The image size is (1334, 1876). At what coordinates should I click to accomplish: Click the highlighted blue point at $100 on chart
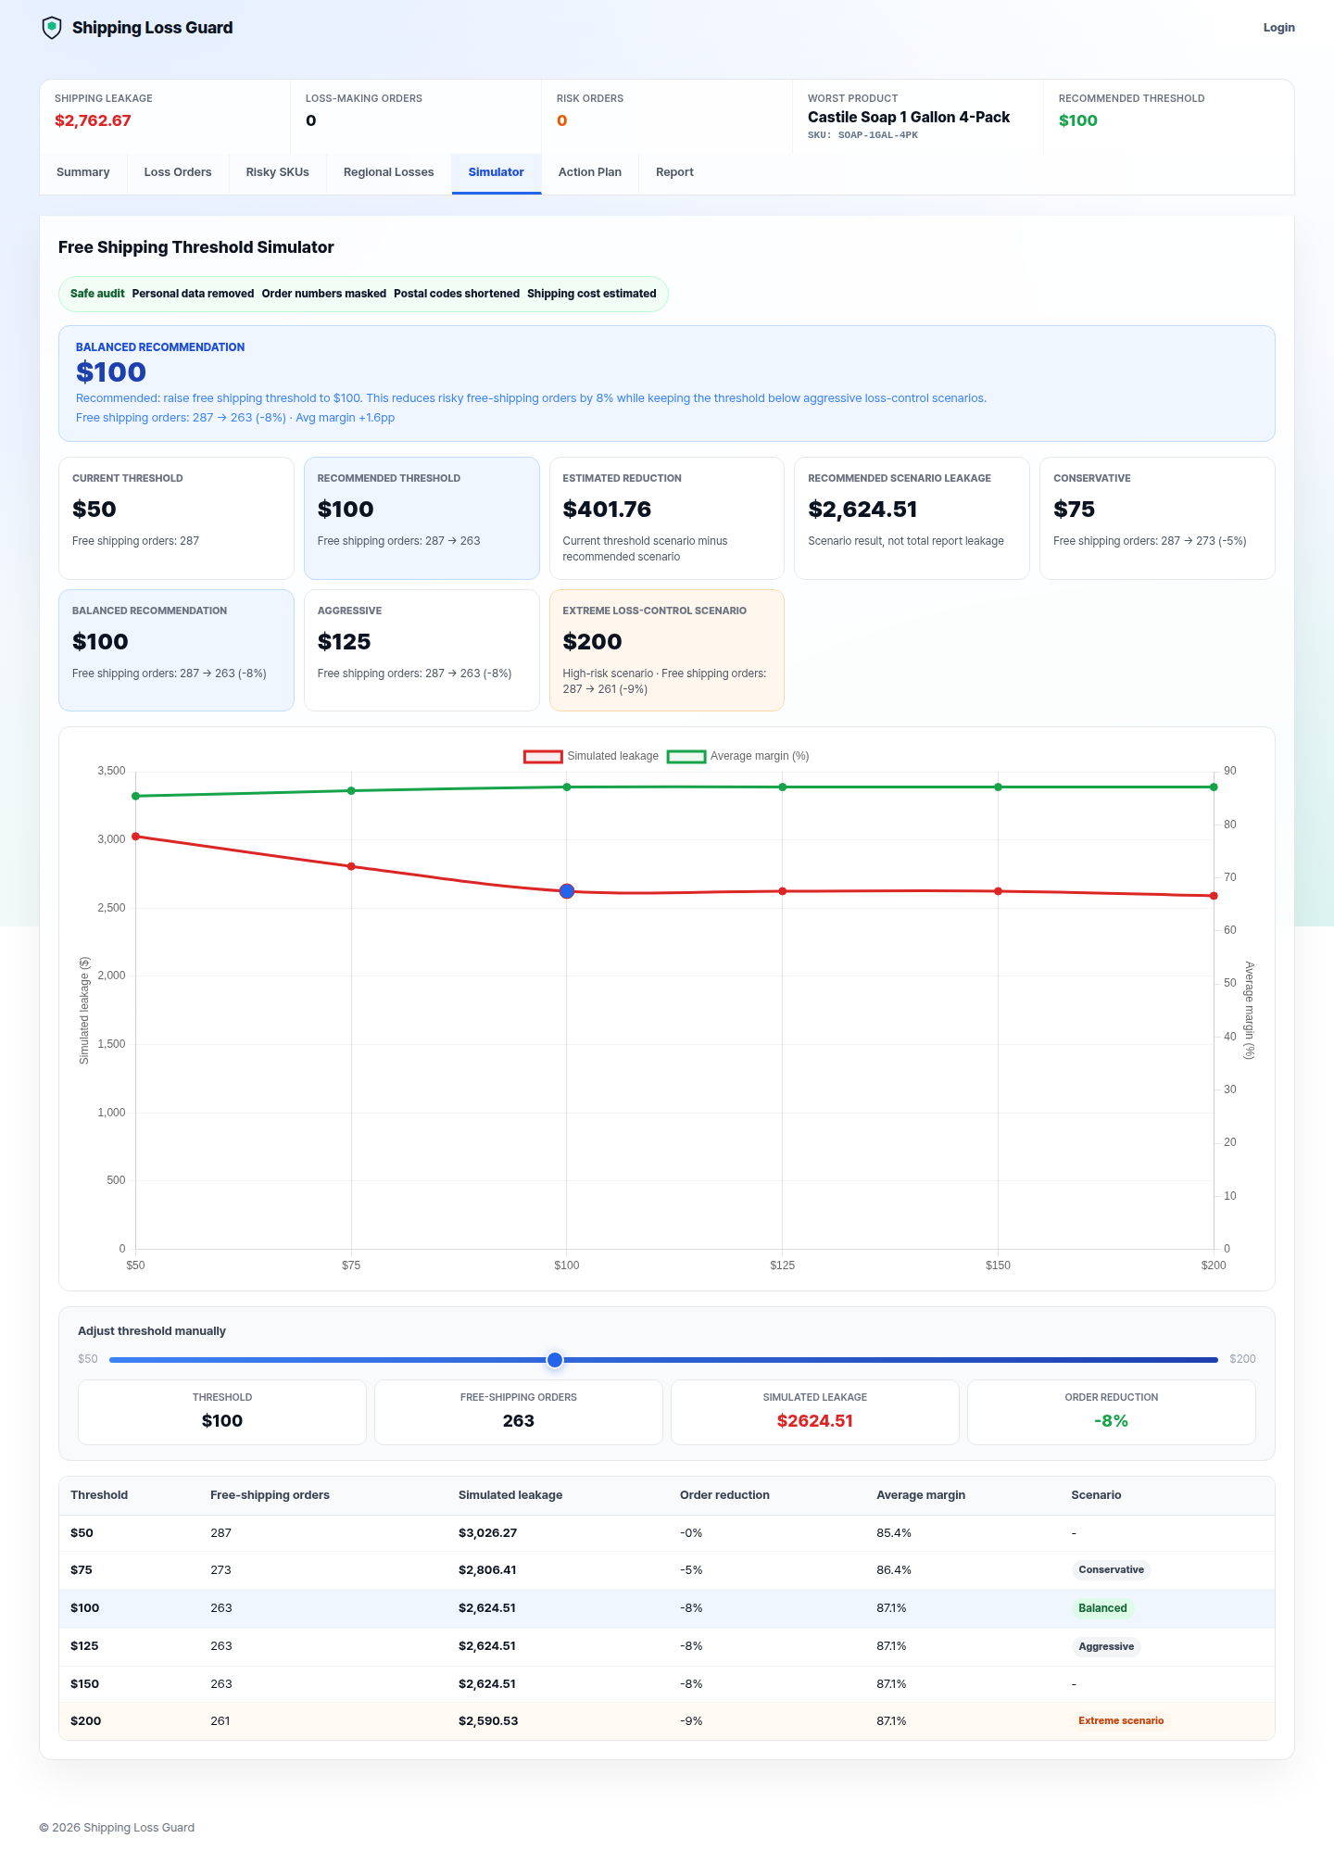point(567,891)
